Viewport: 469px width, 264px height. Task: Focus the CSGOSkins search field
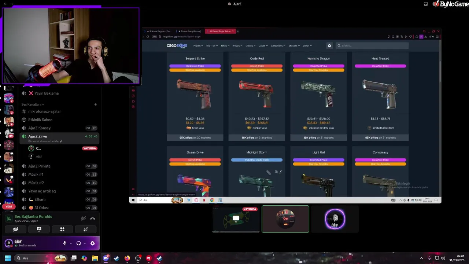point(372,45)
